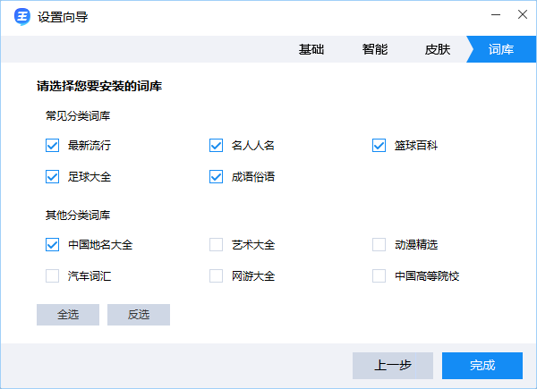Toggle the 成语俗语 checkbox off
537x389 pixels.
(216, 176)
